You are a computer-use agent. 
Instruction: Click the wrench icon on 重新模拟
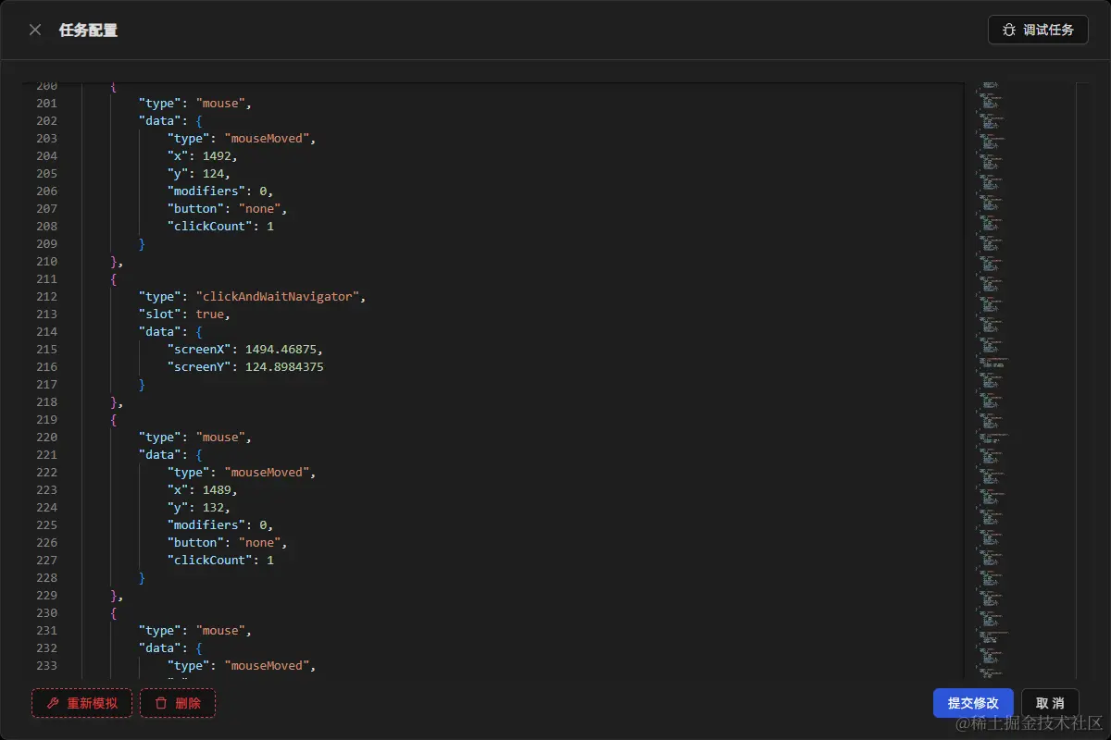click(x=53, y=703)
